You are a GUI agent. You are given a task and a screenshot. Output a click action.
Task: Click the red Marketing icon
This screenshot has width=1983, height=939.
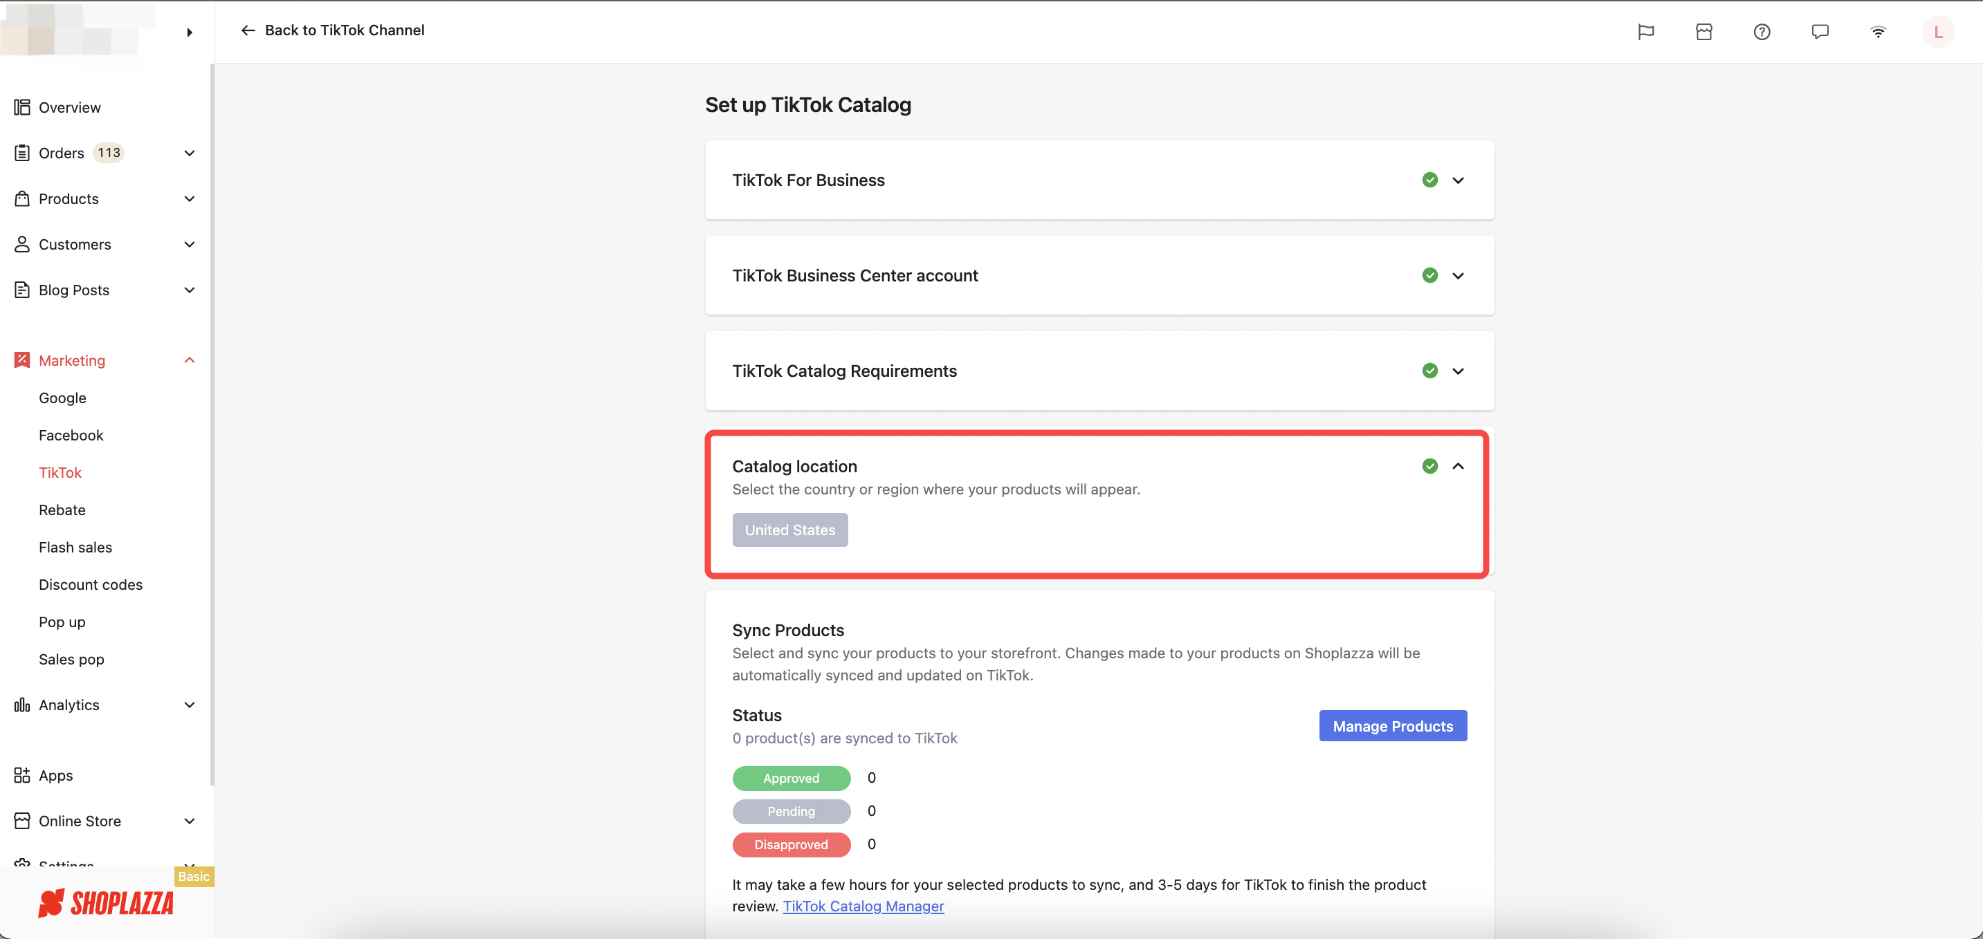22,360
